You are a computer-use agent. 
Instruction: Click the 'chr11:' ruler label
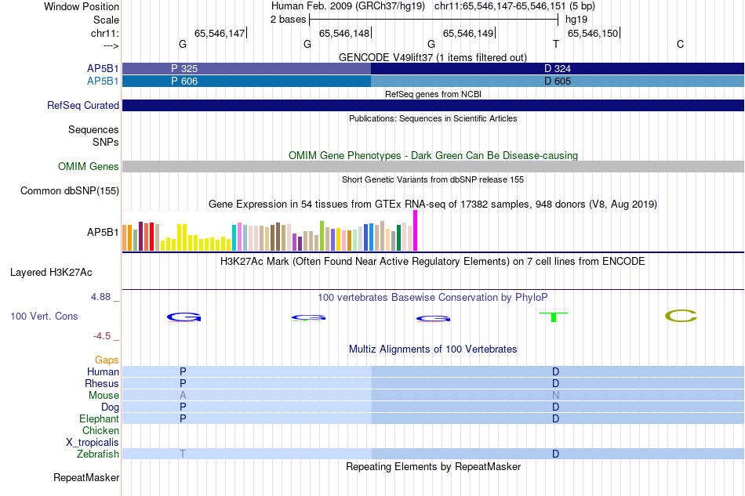pos(104,33)
